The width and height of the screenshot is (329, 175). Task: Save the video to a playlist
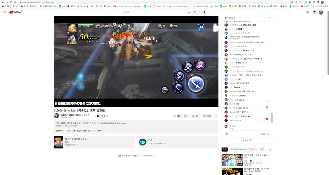207,116
